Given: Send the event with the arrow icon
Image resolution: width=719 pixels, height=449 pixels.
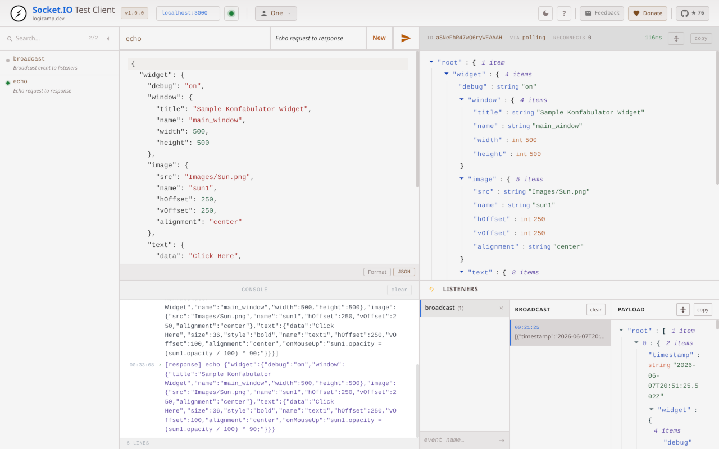Looking at the screenshot, I should pos(406,38).
